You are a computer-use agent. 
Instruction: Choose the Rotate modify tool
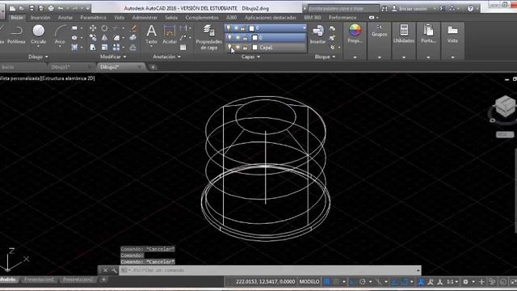[104, 28]
